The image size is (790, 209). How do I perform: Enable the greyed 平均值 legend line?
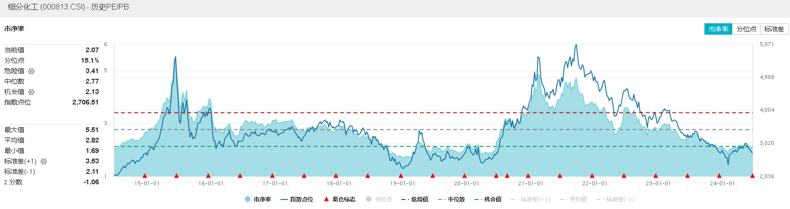573,199
